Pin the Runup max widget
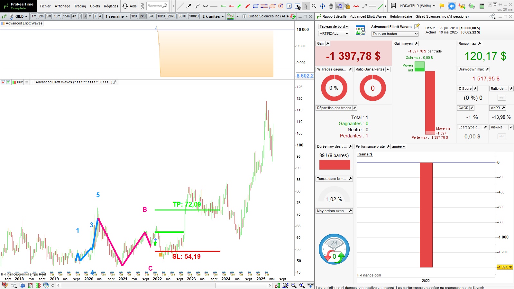Viewport: 514px width, 289px height. 480,43
